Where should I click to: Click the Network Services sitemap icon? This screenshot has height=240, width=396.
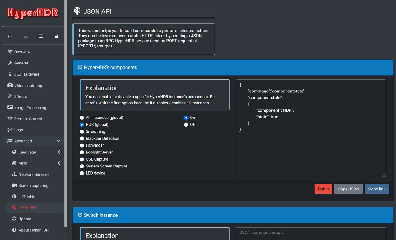coord(14,174)
